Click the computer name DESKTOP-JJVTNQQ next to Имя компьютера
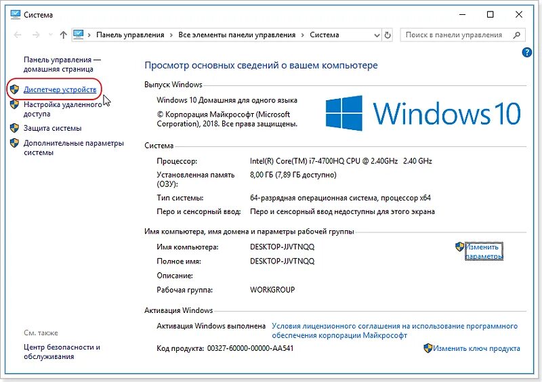The width and height of the screenshot is (542, 382). [x=282, y=247]
